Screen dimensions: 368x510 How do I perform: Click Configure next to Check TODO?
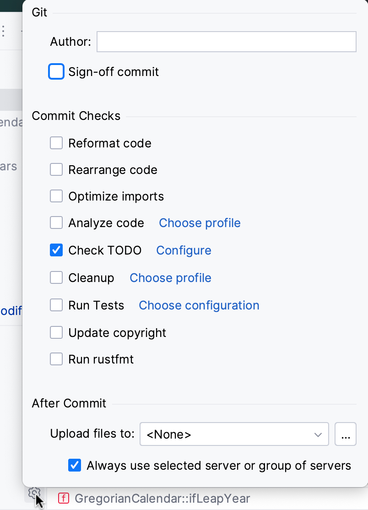coord(184,250)
